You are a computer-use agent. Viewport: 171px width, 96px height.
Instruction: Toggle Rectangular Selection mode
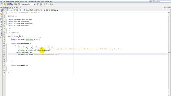tap(34, 10)
